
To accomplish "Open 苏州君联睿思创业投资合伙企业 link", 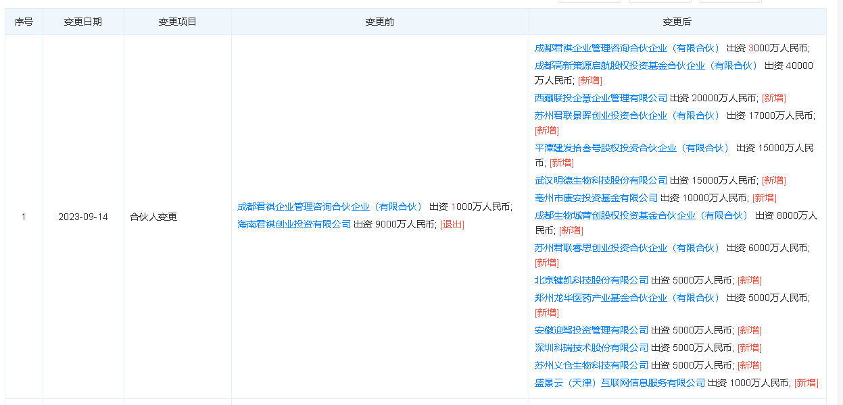I will pyautogui.click(x=627, y=248).
